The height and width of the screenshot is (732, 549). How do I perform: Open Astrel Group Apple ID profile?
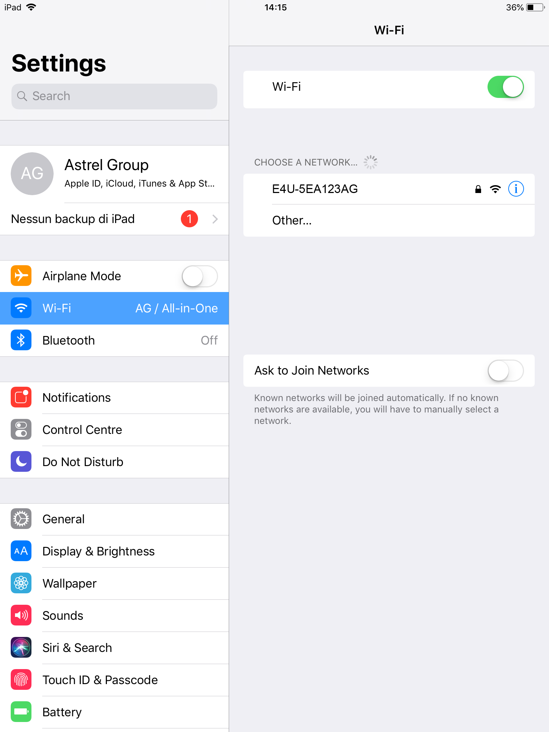tap(114, 174)
